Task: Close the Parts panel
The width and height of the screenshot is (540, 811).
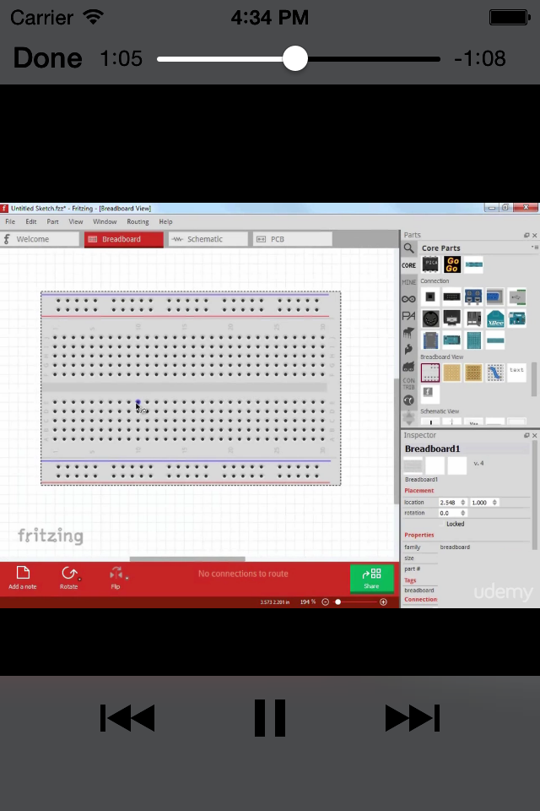Action: (535, 235)
